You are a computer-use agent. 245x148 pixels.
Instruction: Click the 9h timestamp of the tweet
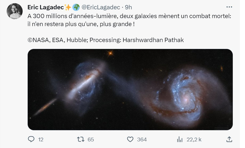click(x=128, y=7)
